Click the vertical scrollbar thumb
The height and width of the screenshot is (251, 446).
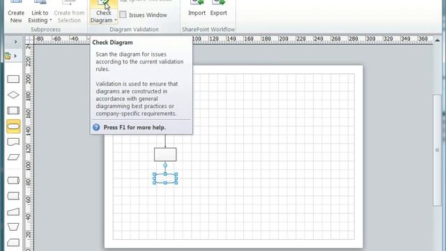pos(437,150)
